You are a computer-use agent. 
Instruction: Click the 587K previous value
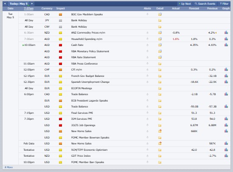[x=212, y=144]
